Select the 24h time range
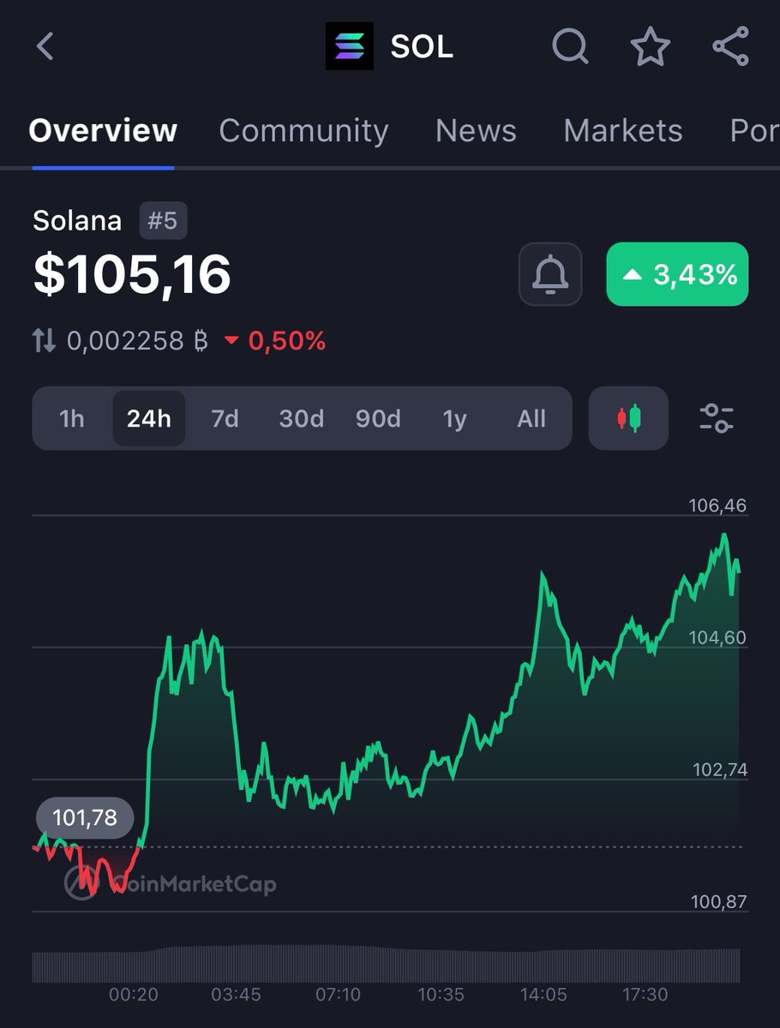This screenshot has height=1028, width=780. click(148, 418)
